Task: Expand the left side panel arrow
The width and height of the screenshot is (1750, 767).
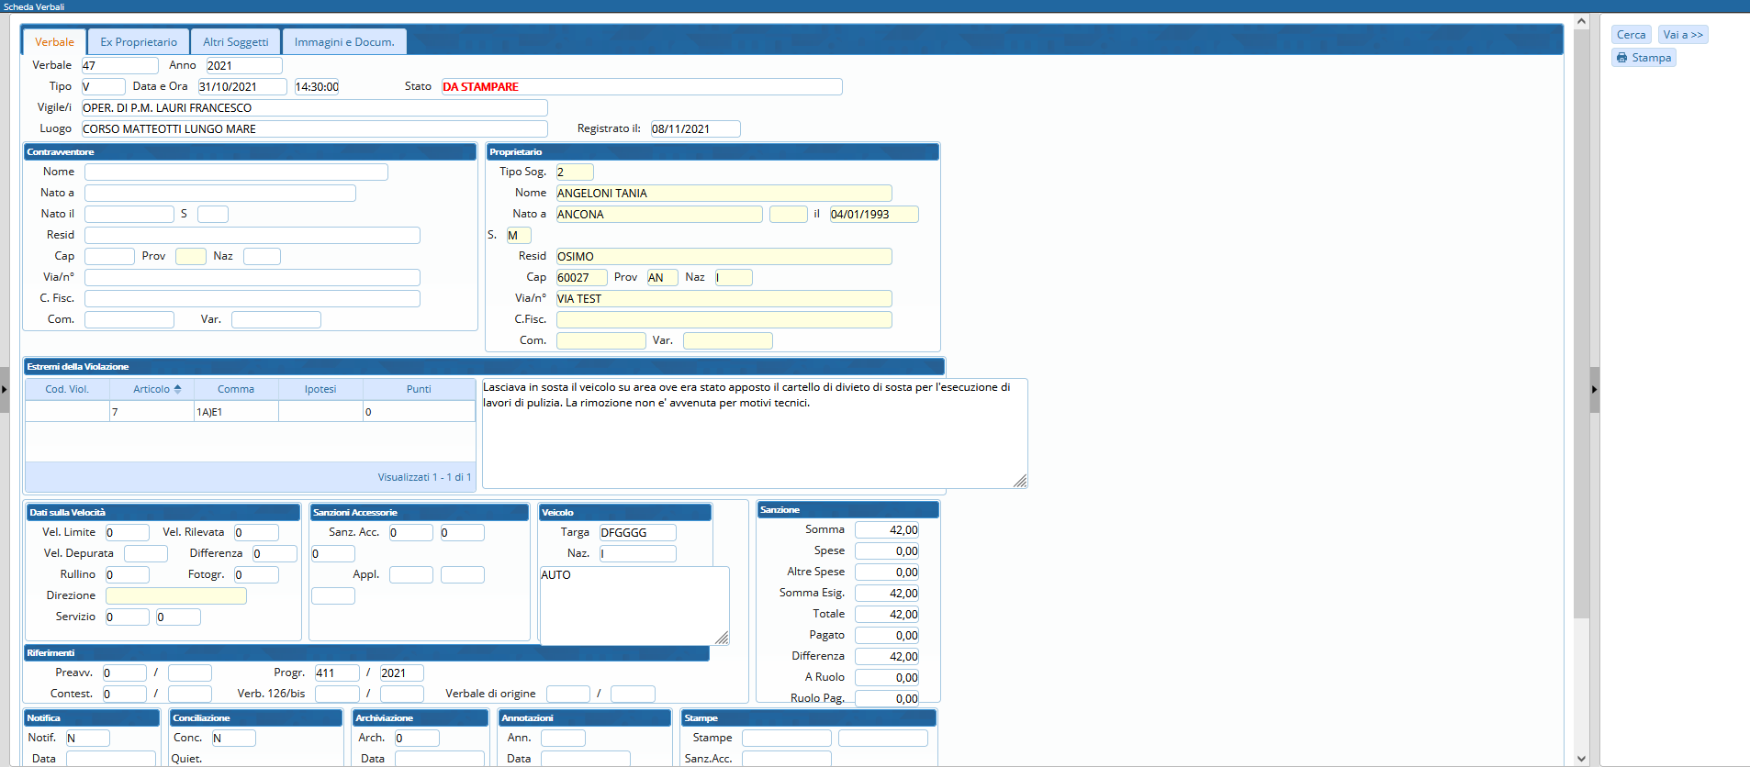Action: click(5, 390)
